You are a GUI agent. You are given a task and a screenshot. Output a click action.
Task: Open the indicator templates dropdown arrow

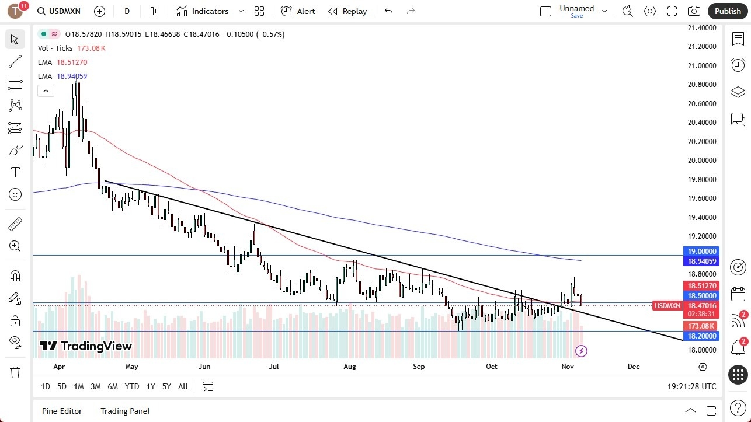[x=241, y=11]
